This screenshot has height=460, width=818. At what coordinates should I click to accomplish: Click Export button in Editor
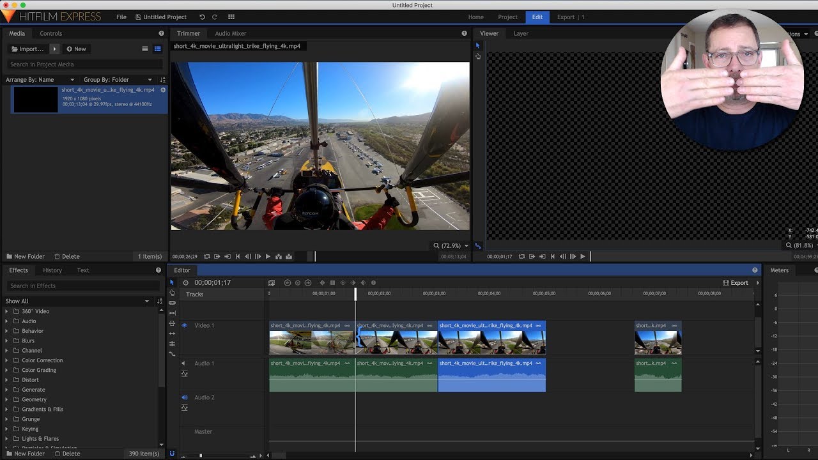(736, 283)
